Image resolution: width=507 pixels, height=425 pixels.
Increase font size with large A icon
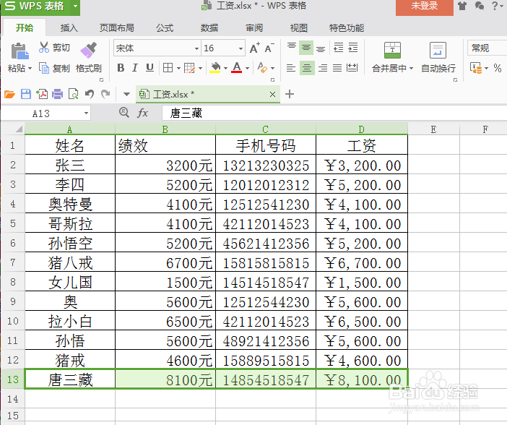tap(254, 48)
